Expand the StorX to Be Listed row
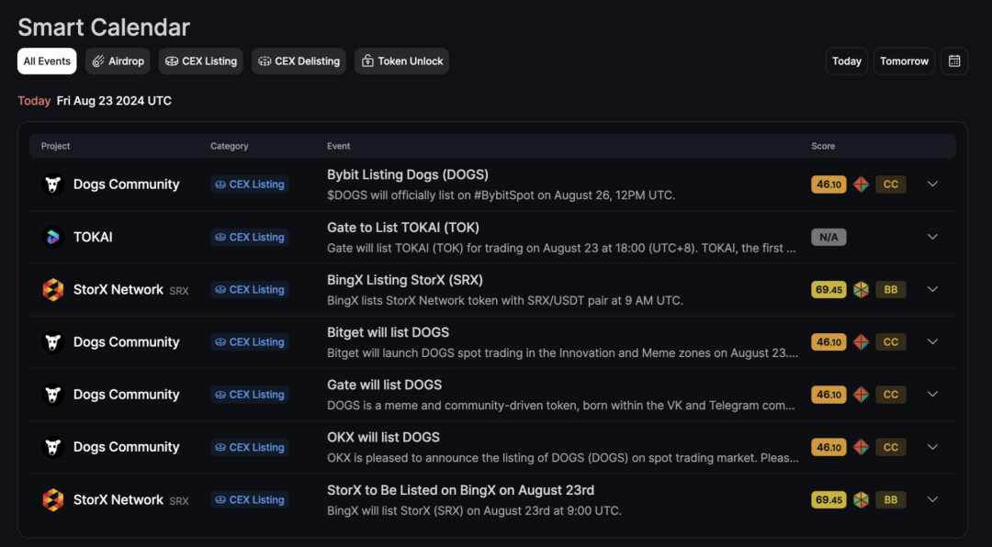Viewport: 992px width, 547px height. (x=932, y=499)
